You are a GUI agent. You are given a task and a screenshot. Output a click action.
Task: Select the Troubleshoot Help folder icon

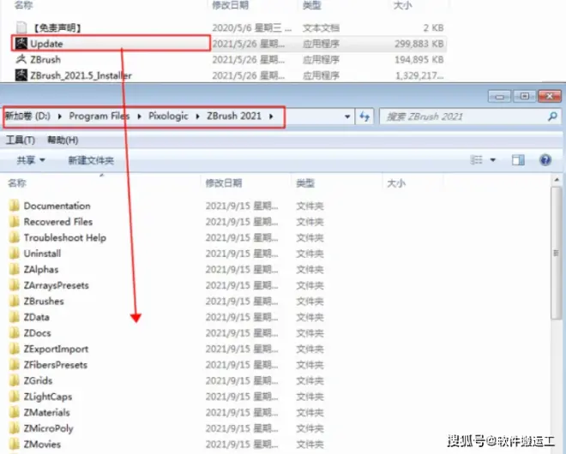15,237
